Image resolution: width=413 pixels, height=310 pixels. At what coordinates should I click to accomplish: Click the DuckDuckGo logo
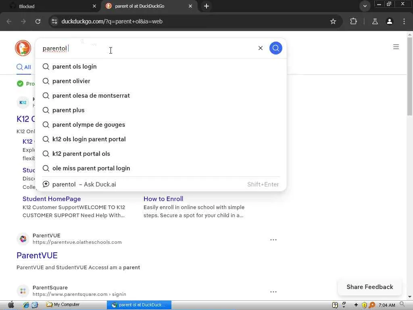23,48
